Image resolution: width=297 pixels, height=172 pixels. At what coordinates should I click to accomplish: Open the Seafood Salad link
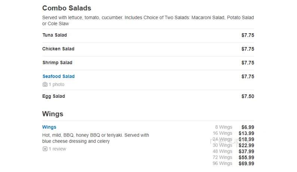(x=59, y=76)
